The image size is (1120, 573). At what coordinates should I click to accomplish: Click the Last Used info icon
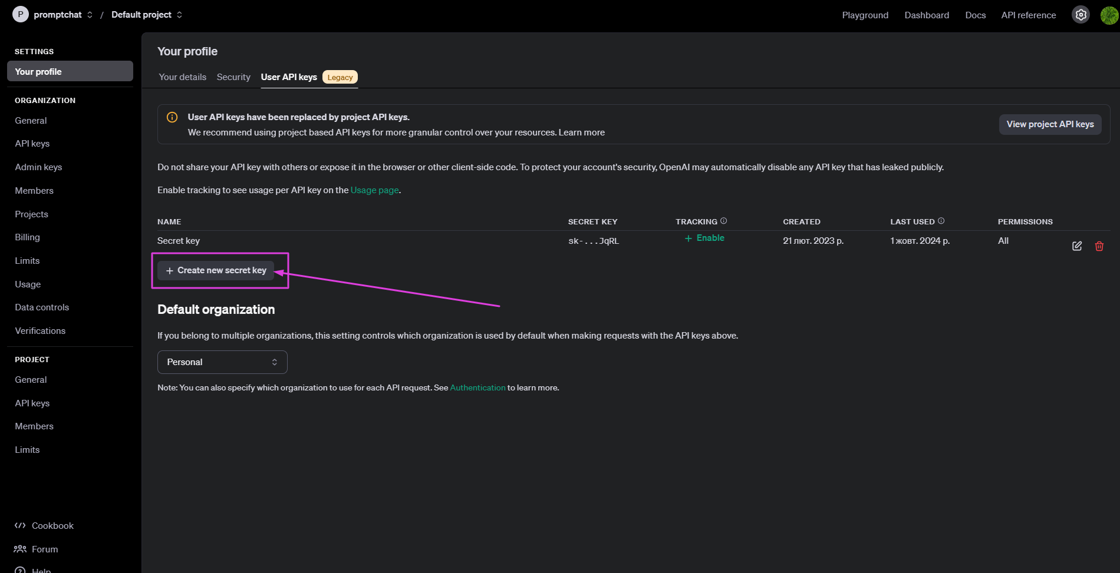[941, 221]
